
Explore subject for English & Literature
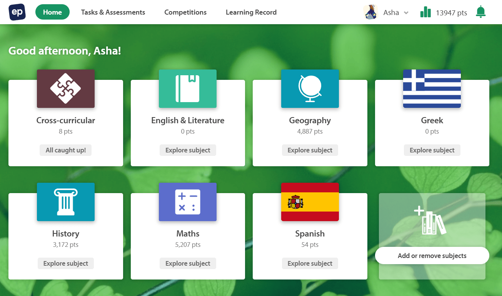[188, 150]
